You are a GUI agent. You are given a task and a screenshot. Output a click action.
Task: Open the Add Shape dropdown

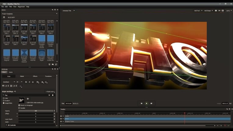point(208,11)
